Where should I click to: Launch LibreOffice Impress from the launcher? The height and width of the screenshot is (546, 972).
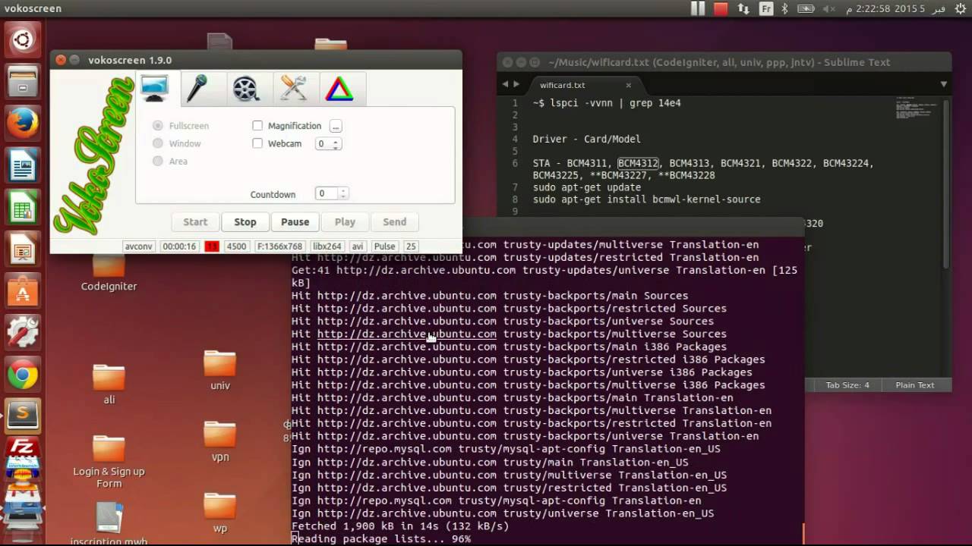(x=23, y=249)
